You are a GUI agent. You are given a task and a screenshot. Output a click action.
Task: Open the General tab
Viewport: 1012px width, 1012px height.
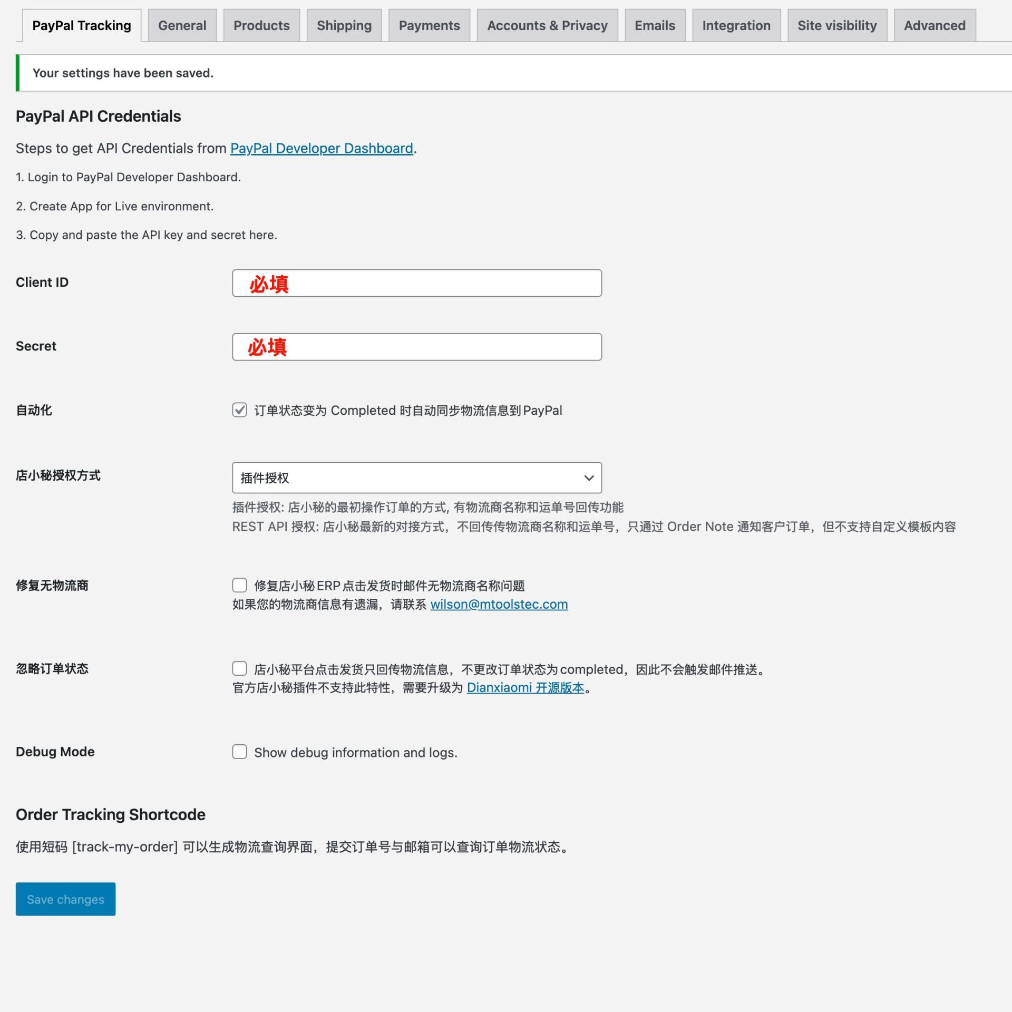(x=182, y=25)
